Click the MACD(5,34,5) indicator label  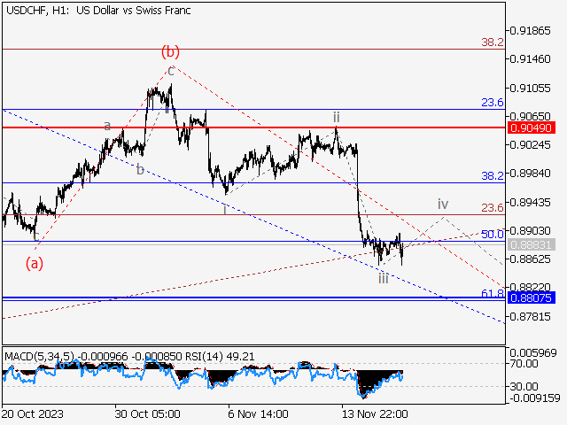pyautogui.click(x=39, y=357)
